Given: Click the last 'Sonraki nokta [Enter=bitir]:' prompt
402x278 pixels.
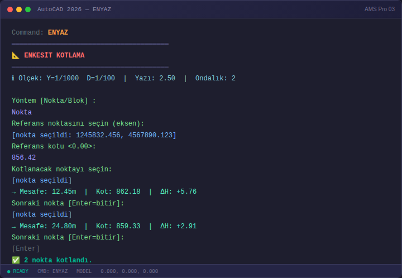Looking at the screenshot, I should coord(68,237).
